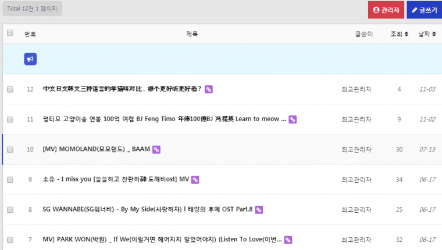The width and height of the screenshot is (442, 250).
Task: Click the 번호 column header
Action: click(x=30, y=34)
